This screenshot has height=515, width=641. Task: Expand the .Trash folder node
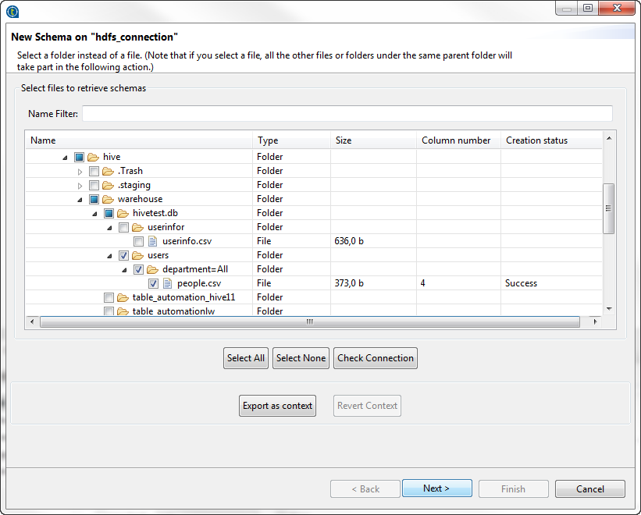point(80,171)
